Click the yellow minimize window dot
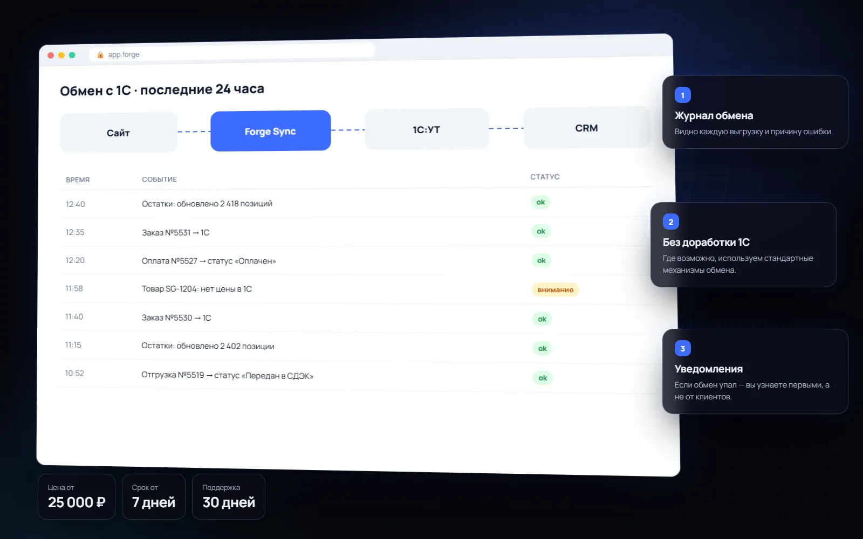Screen dimensions: 863x539 click(61, 55)
